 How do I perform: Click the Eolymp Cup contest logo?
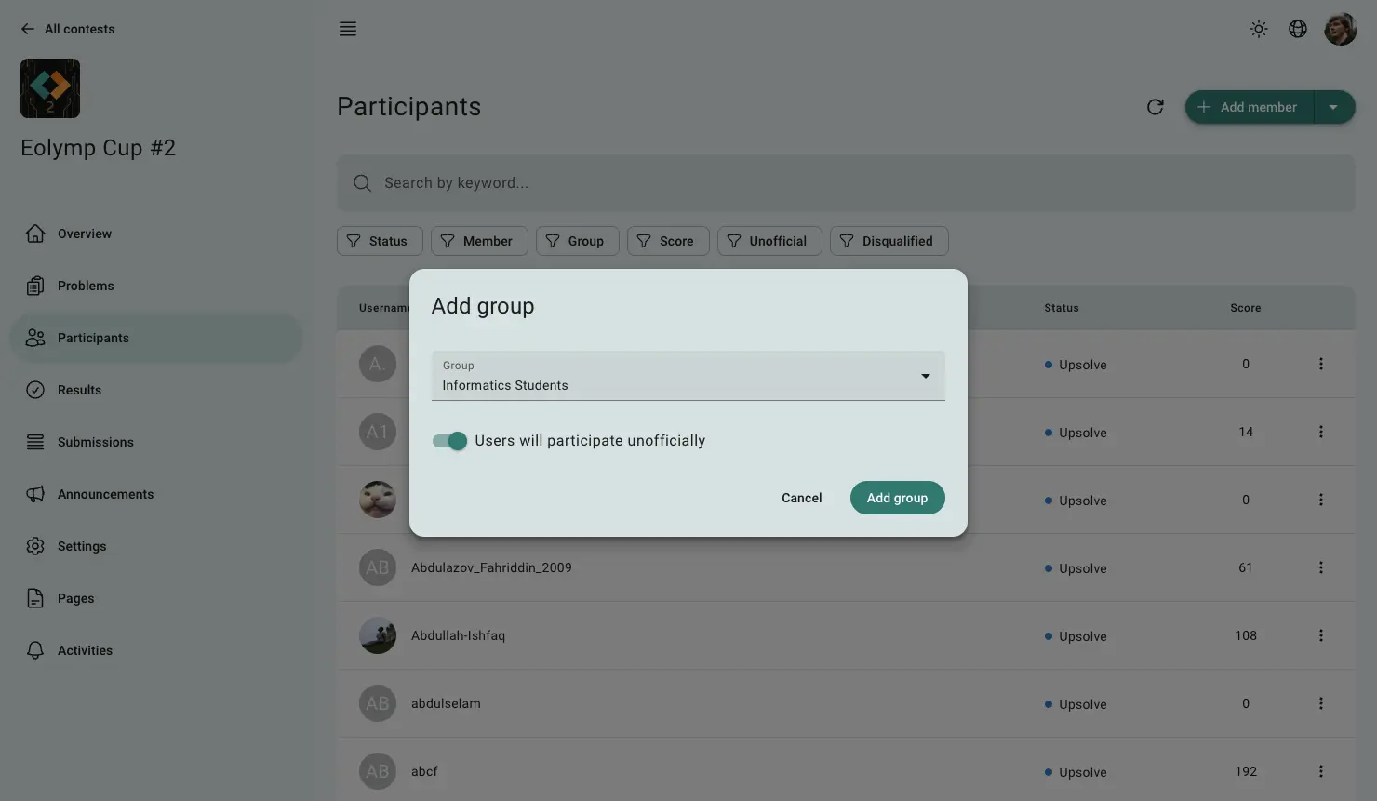(x=50, y=88)
